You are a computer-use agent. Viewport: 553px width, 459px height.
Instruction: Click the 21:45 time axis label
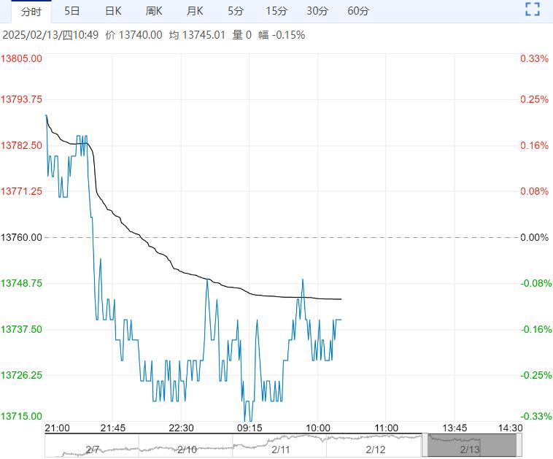[113, 428]
